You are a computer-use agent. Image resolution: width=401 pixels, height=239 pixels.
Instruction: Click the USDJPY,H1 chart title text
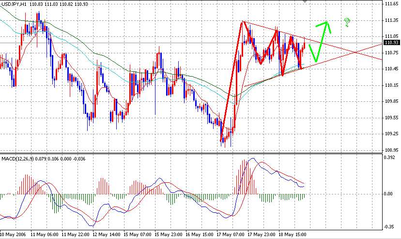coord(14,4)
